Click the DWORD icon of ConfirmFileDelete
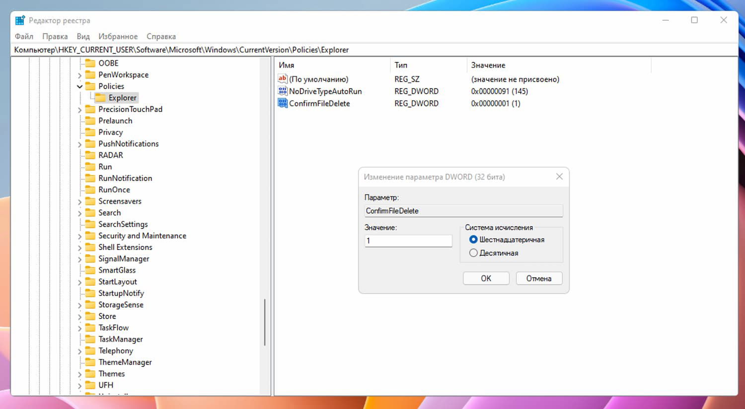 coord(283,103)
